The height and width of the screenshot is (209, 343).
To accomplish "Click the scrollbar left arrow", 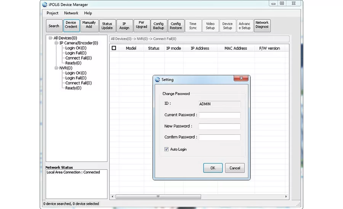I will (x=112, y=196).
